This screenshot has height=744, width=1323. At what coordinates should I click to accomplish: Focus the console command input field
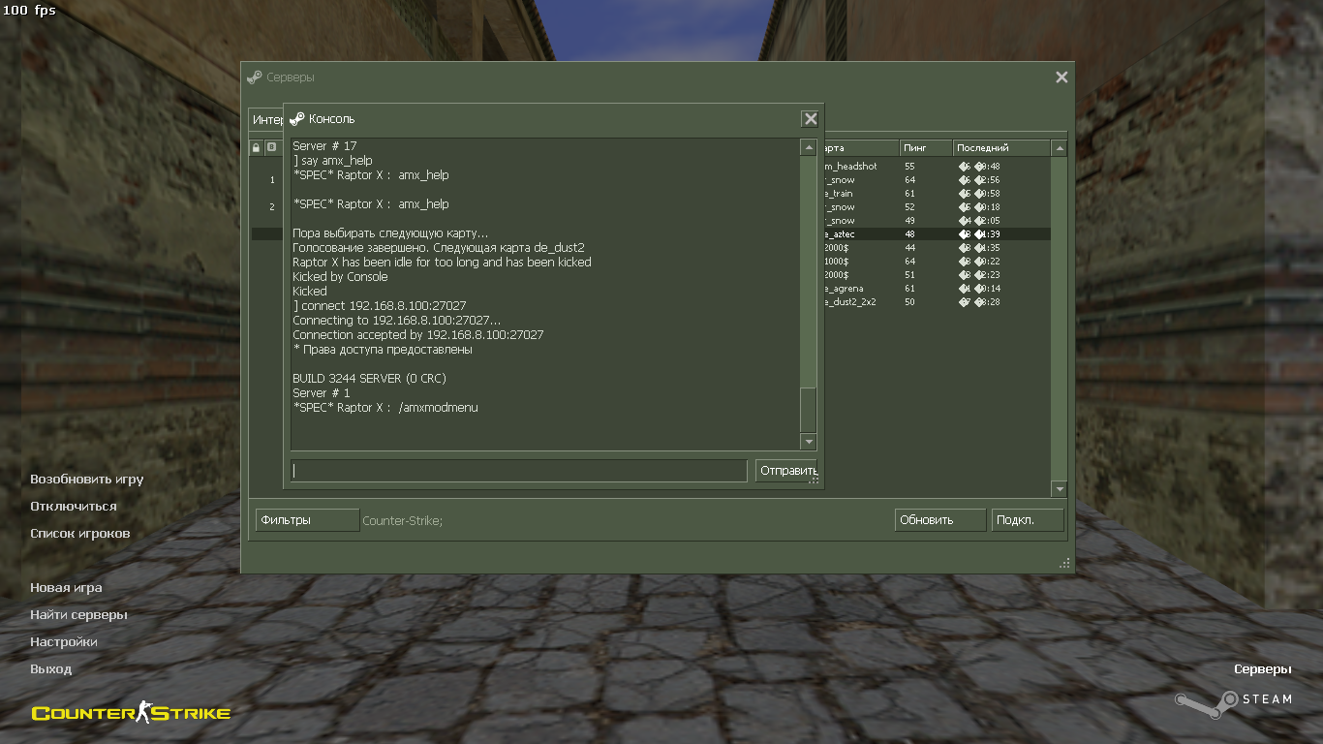tap(518, 471)
